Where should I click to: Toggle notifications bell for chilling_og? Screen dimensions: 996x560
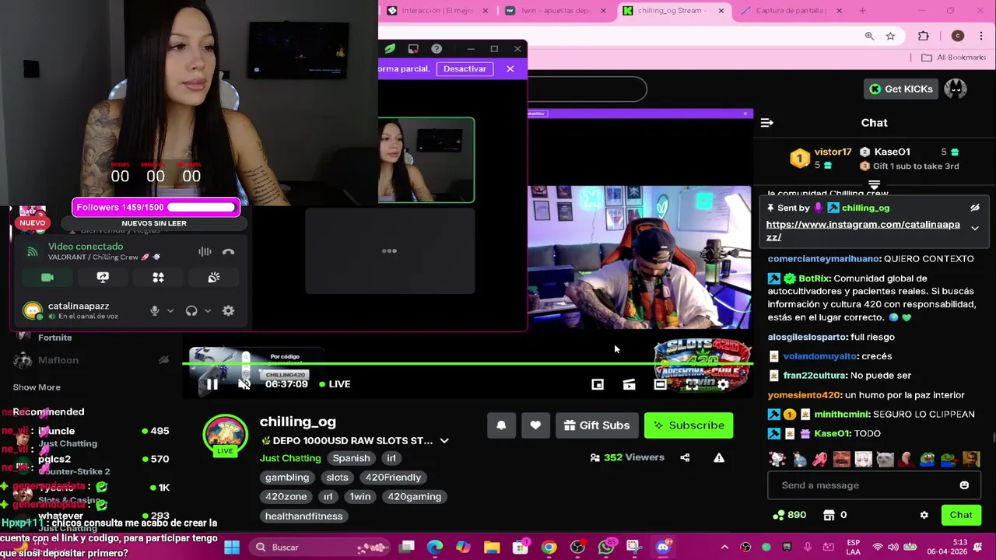[x=501, y=425]
